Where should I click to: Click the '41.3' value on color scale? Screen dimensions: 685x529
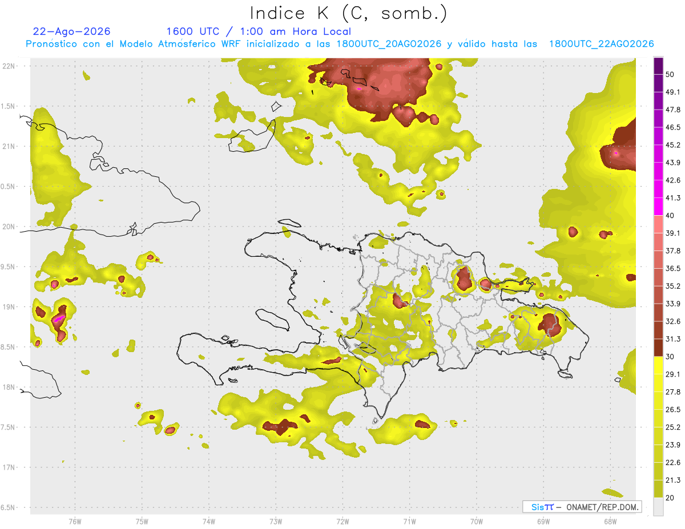point(673,198)
